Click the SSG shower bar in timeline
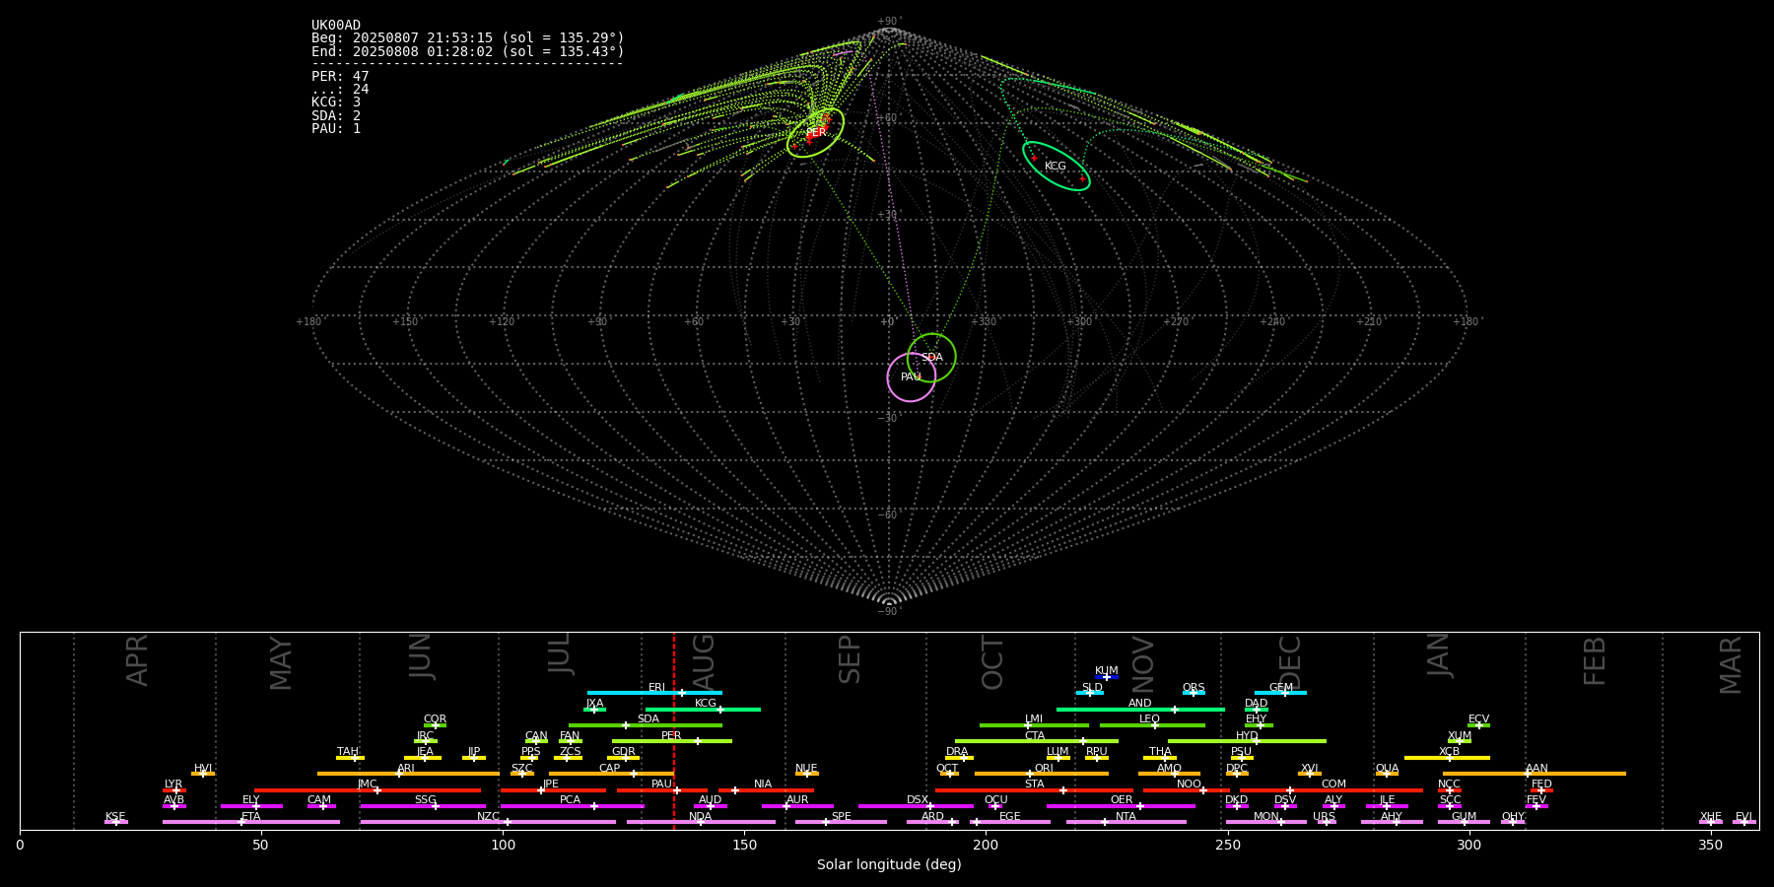Viewport: 1774px width, 887px height. click(x=423, y=806)
